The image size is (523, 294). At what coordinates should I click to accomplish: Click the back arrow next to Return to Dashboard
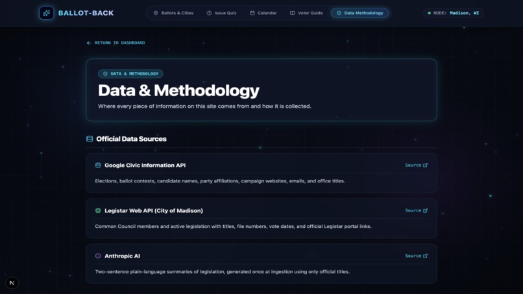pos(89,43)
